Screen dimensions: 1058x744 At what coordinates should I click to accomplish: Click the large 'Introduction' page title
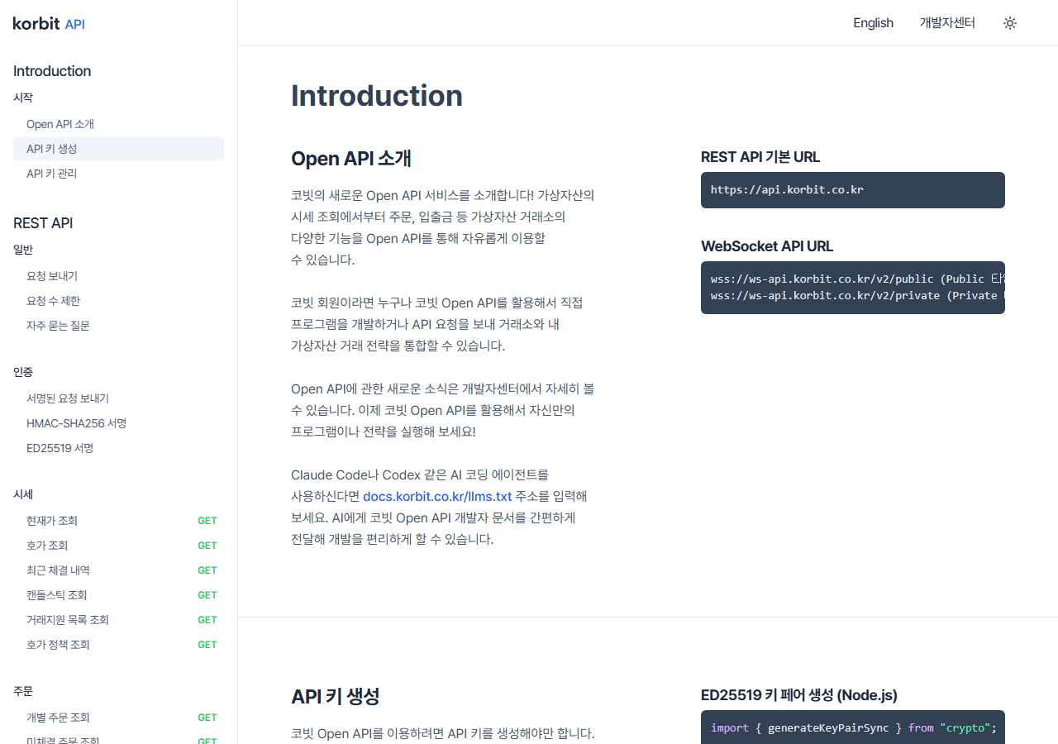pyautogui.click(x=377, y=96)
